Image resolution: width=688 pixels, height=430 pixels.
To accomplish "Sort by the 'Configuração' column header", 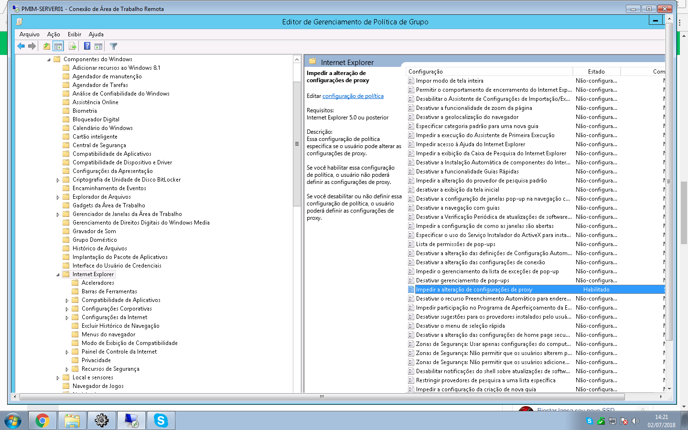I will click(489, 72).
